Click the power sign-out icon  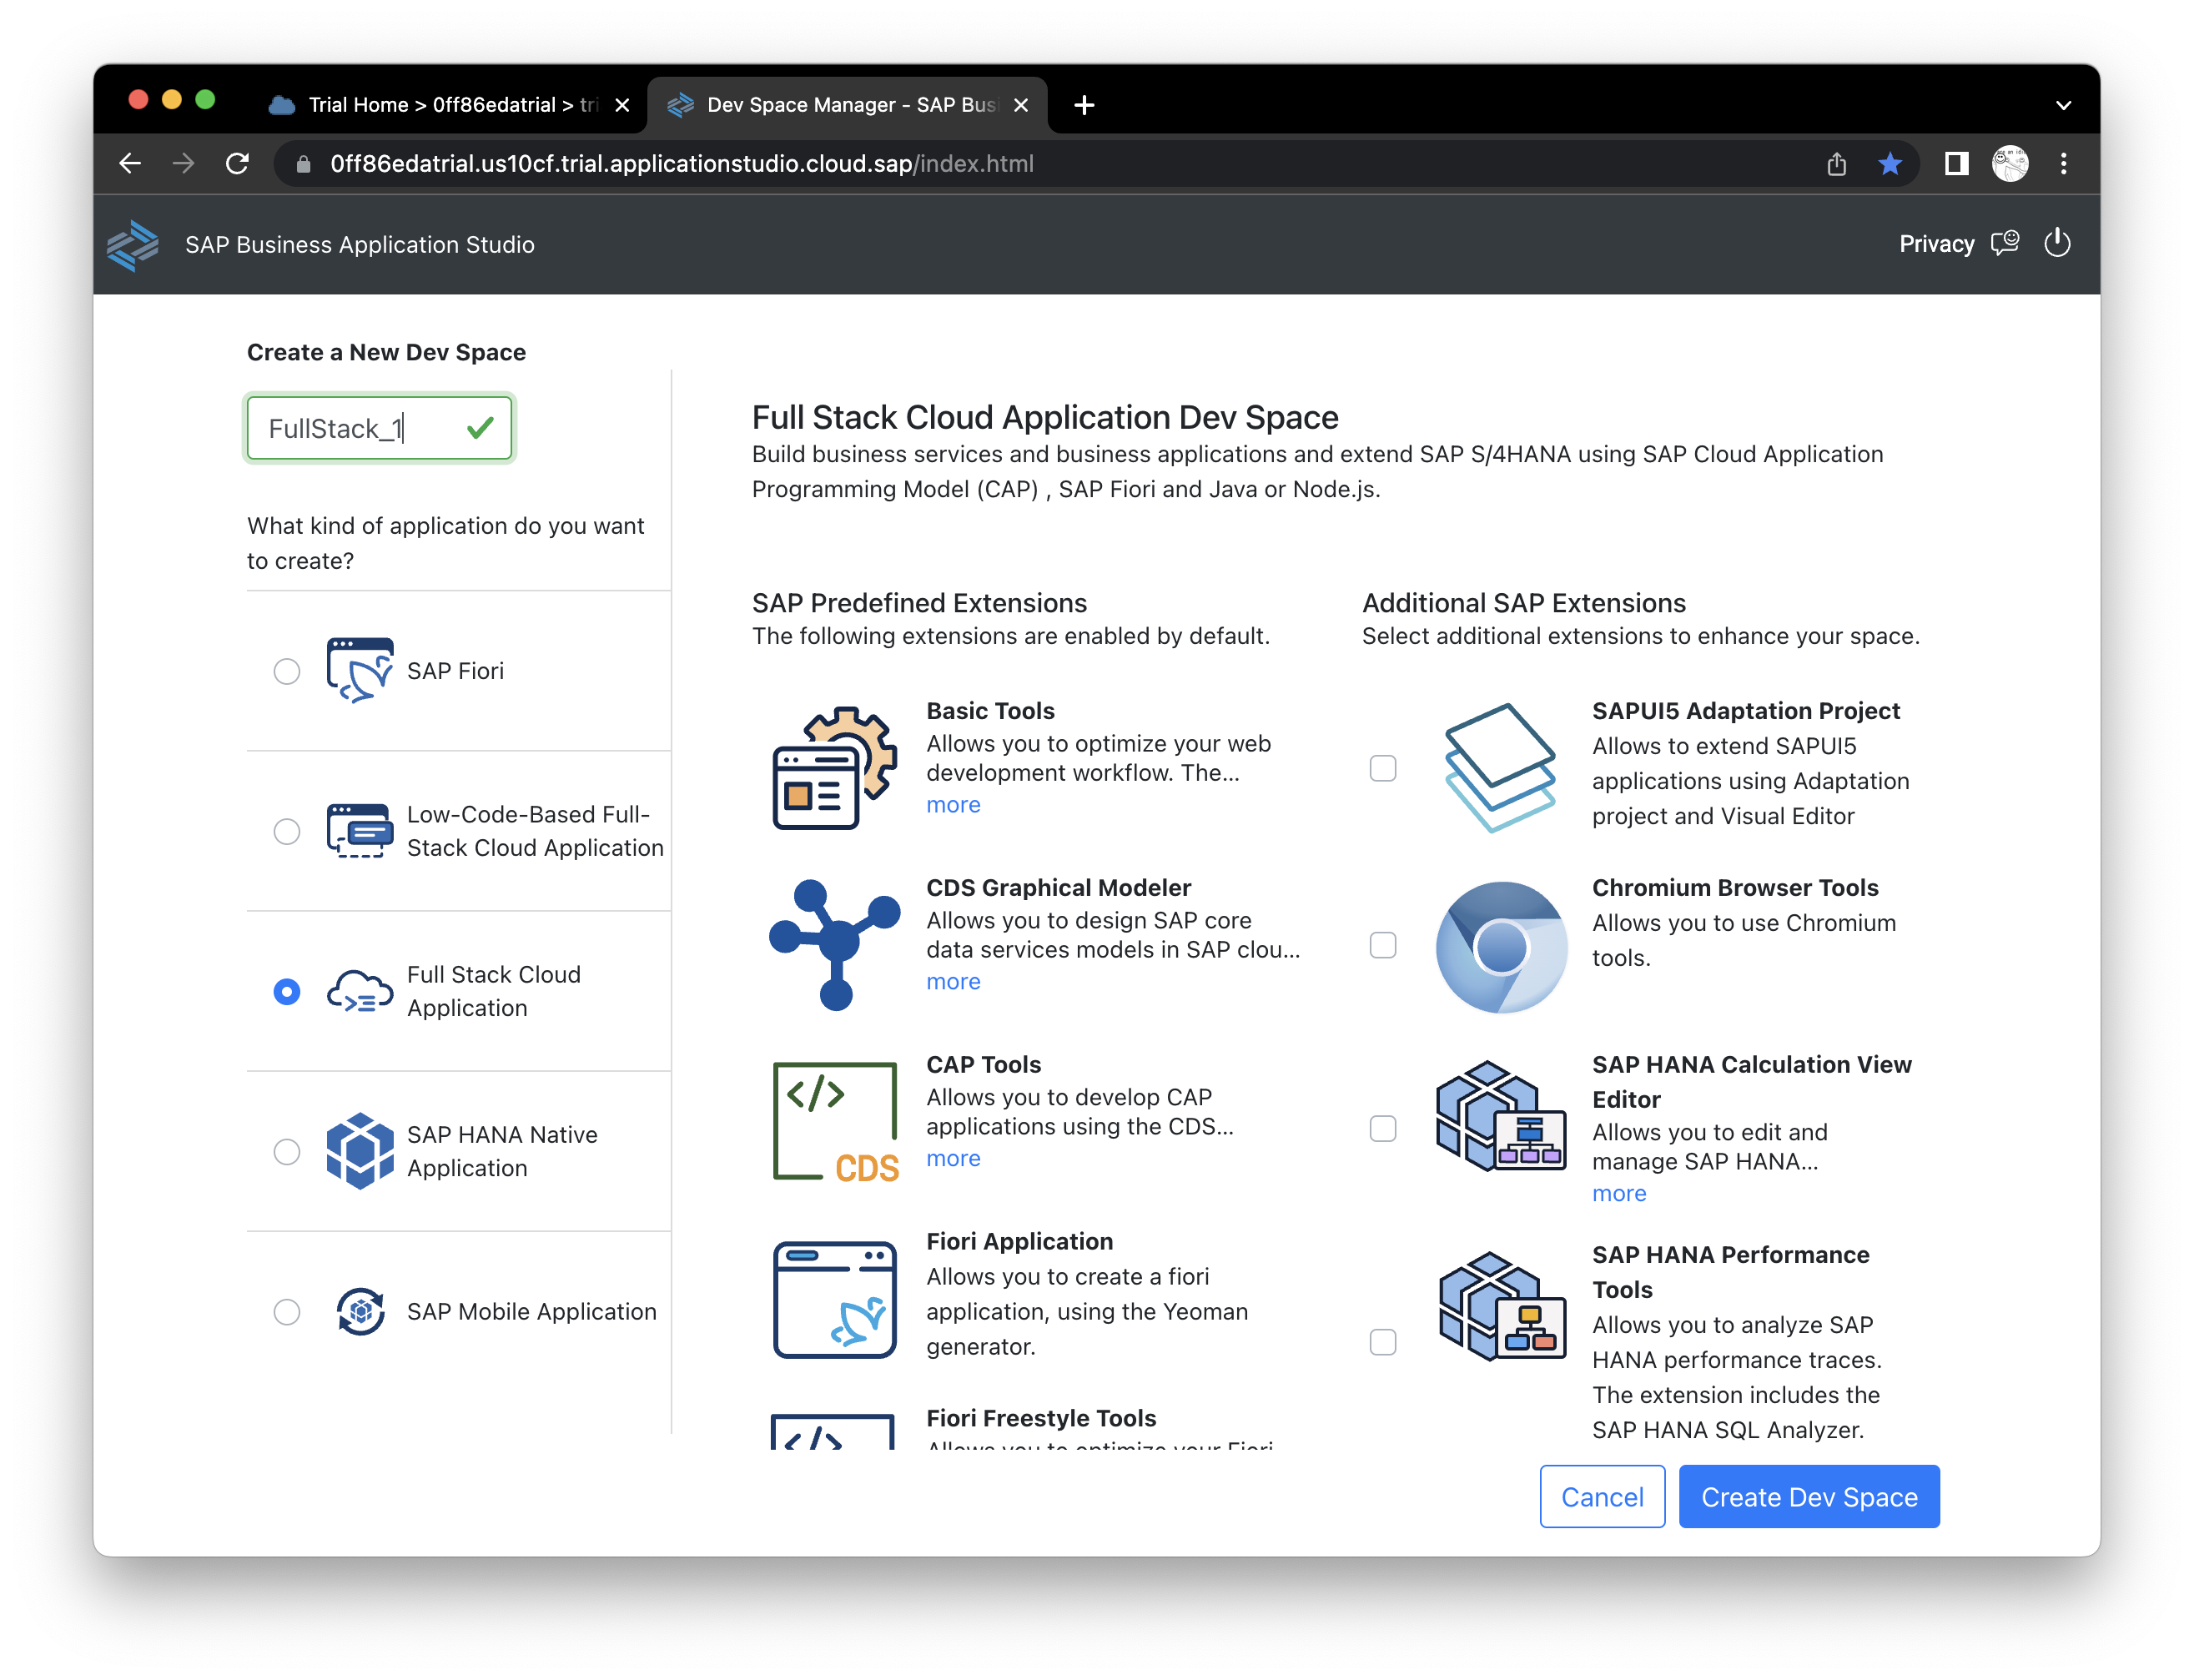2057,243
